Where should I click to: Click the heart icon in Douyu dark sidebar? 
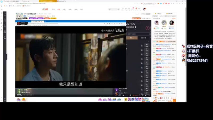point(5,14)
